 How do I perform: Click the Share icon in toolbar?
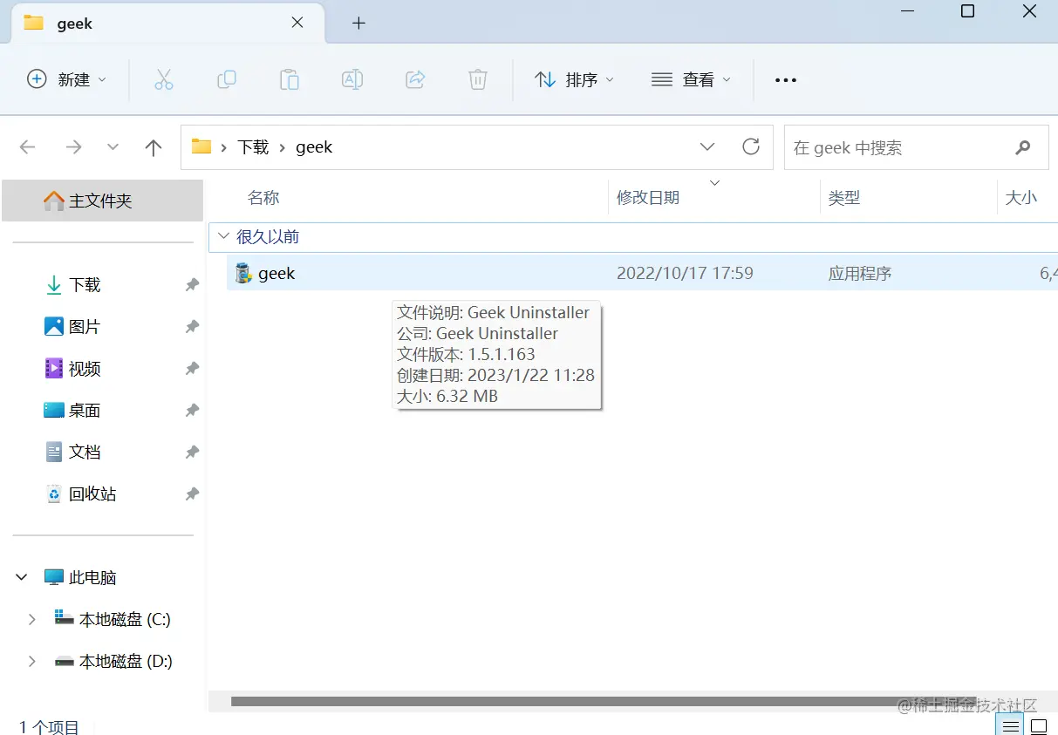[415, 79]
